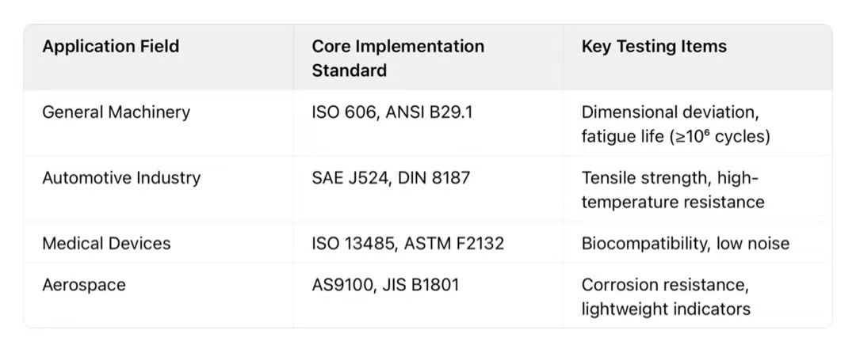Click the ISO 606 standard text
856x345 pixels.
pos(345,112)
